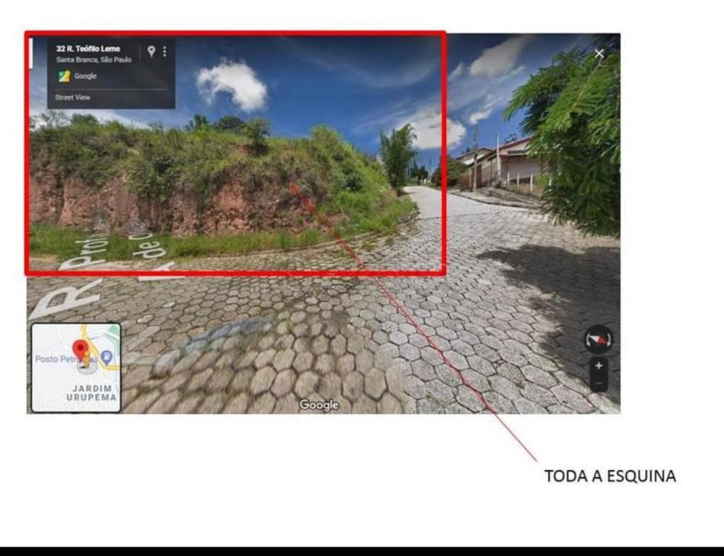Click the Google watermark at bottom center
This screenshot has height=556, width=724.
319,405
